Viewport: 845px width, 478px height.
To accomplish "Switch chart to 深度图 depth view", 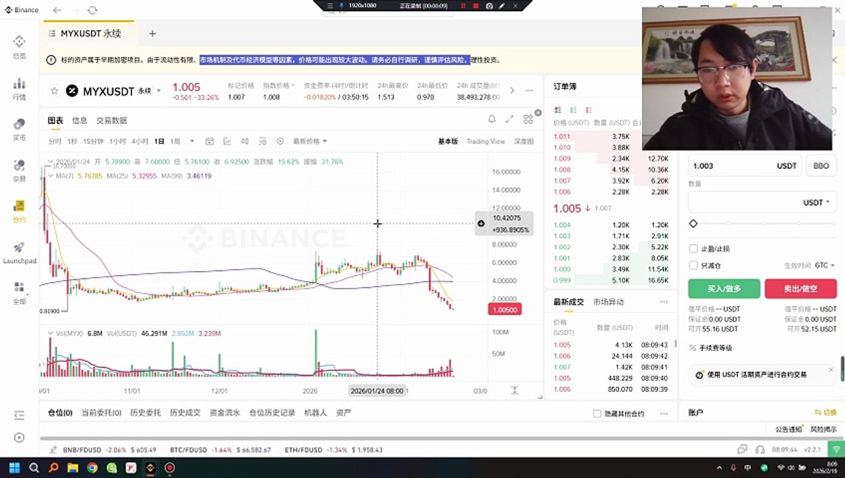I will coord(523,141).
